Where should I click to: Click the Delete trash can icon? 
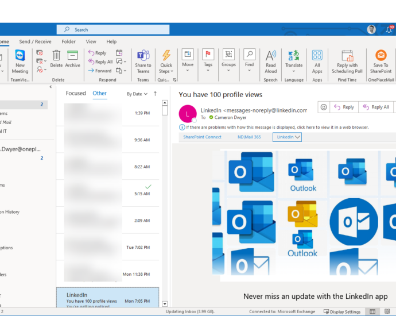57,56
